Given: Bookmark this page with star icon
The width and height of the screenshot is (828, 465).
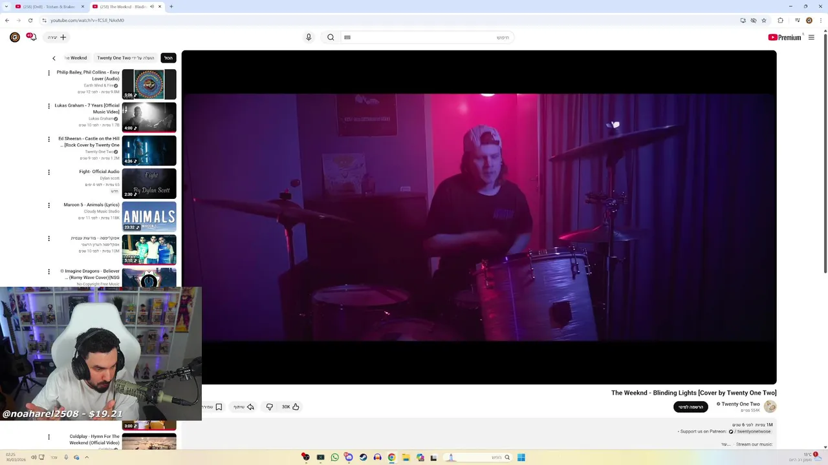Looking at the screenshot, I should tap(764, 20).
